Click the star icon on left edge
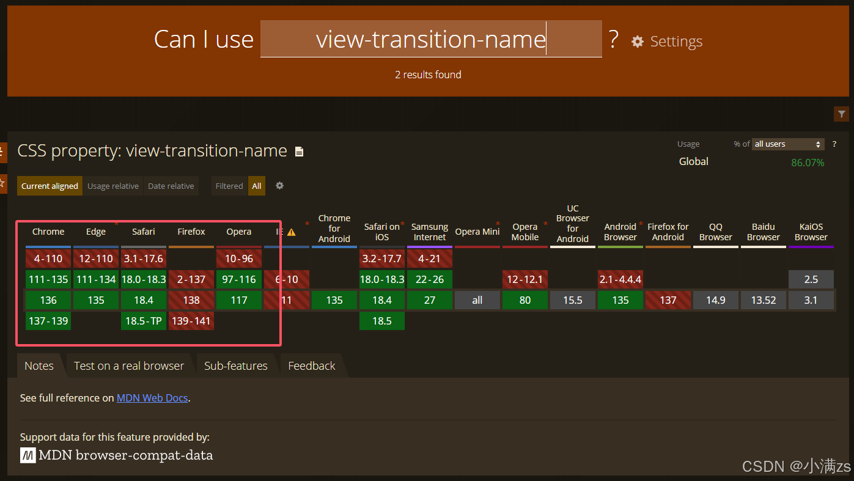 point(2,183)
